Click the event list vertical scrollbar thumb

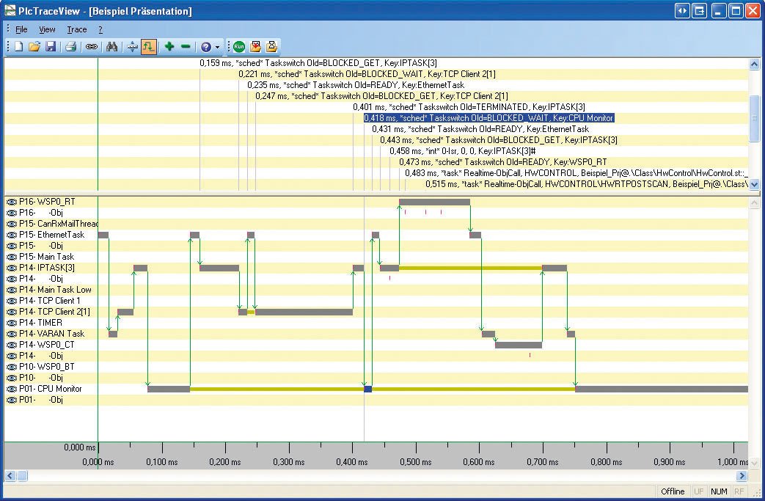point(754,118)
